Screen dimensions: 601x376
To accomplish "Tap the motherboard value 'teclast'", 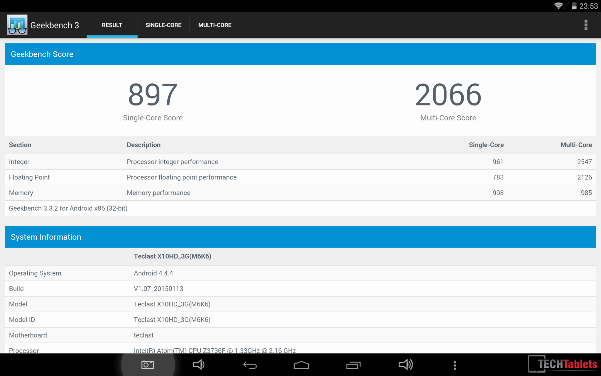I will [144, 335].
